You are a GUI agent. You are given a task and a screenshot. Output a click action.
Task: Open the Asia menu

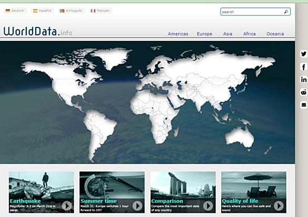(228, 34)
